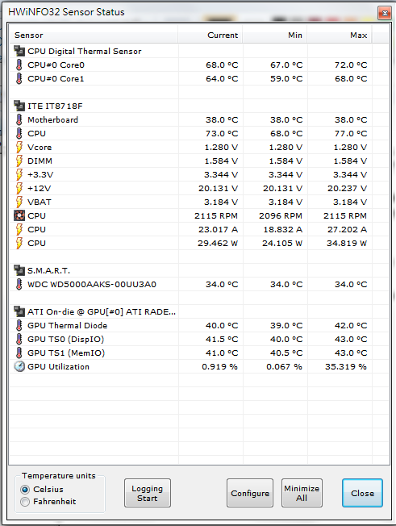This screenshot has height=526, width=396.
Task: Select the S.M.A.R.T. group label
Action: coord(48,271)
